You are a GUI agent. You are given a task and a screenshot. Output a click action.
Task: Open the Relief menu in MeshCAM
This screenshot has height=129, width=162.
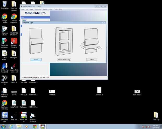45,9
